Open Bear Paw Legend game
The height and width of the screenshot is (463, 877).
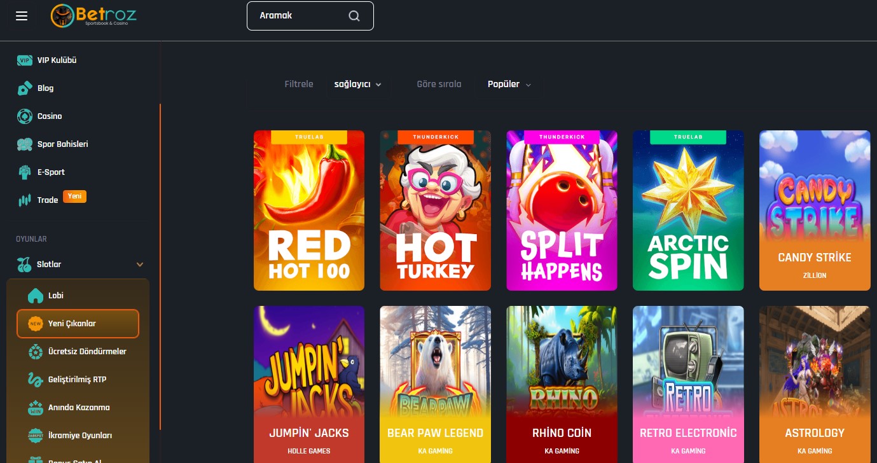[436, 384]
